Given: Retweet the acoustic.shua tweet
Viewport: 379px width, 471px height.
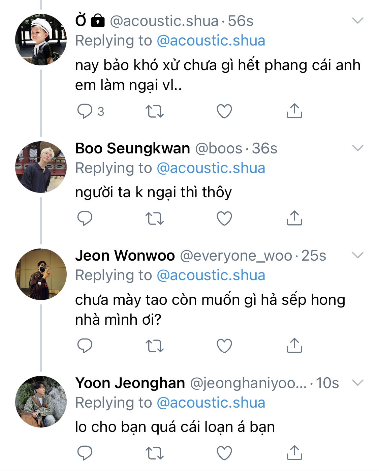Looking at the screenshot, I should pyautogui.click(x=154, y=111).
